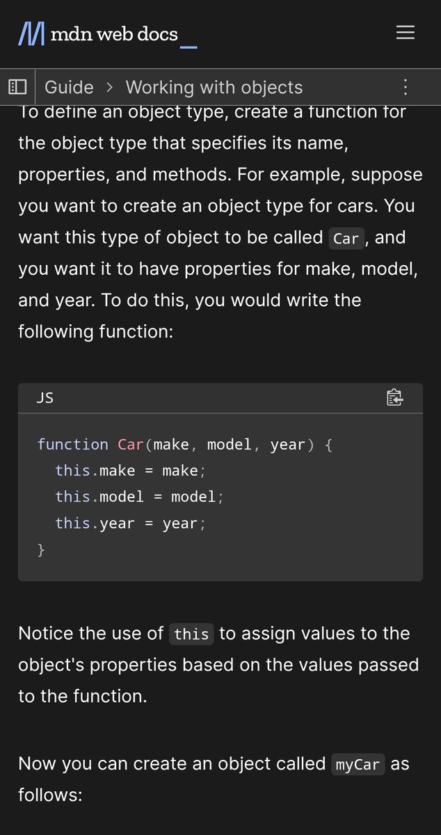Click the breadcrumb chevron separator

pyautogui.click(x=109, y=87)
